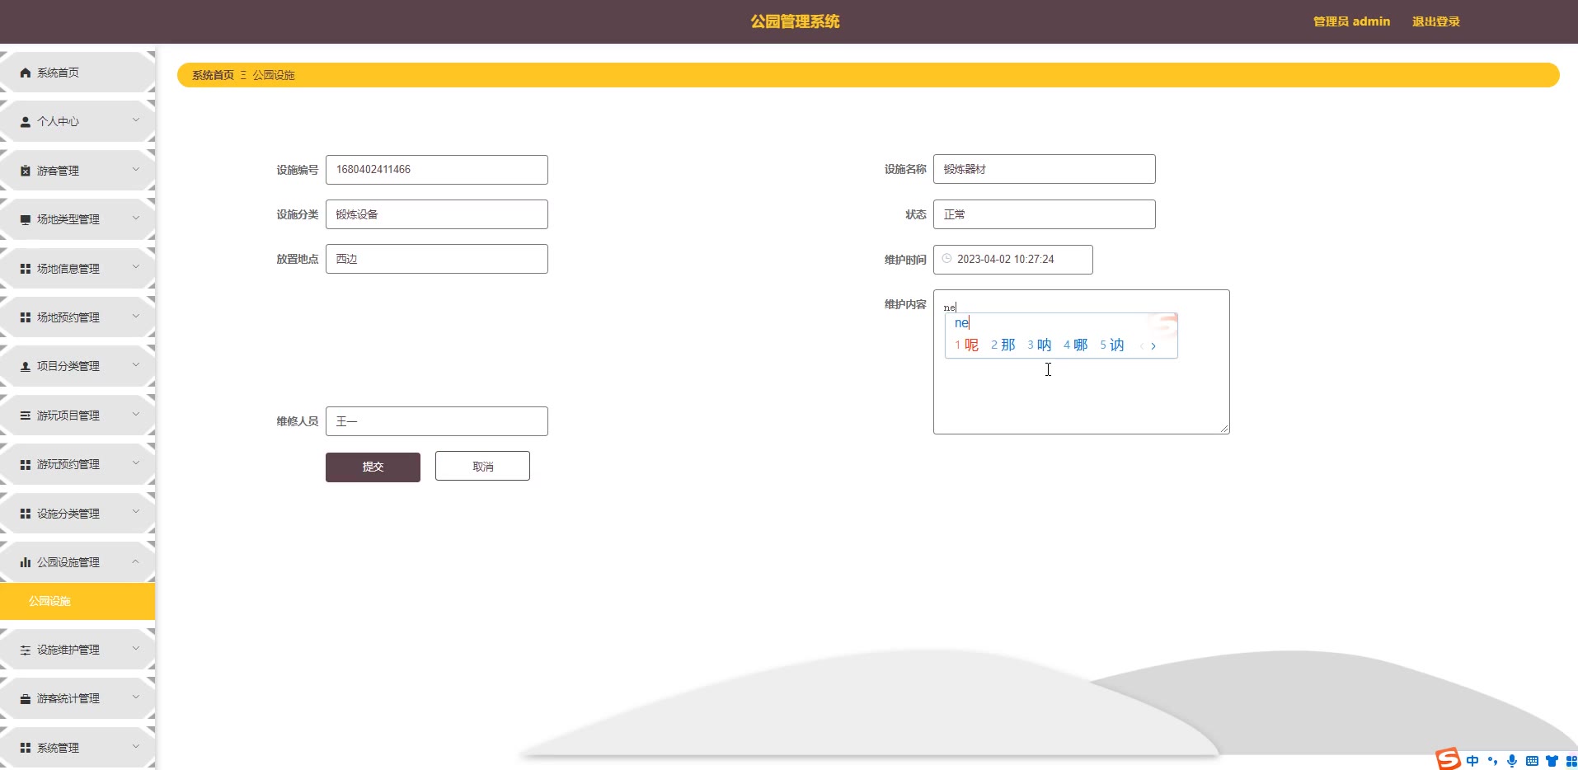Viewport: 1578px width, 770px height.
Task: Open the 项目分类管理 menu
Action: (77, 366)
